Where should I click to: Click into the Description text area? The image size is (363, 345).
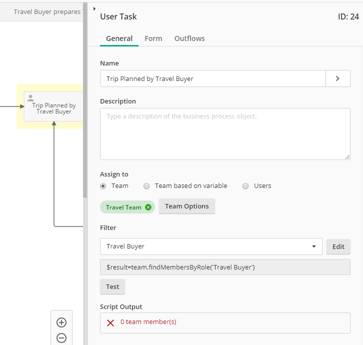click(x=225, y=134)
